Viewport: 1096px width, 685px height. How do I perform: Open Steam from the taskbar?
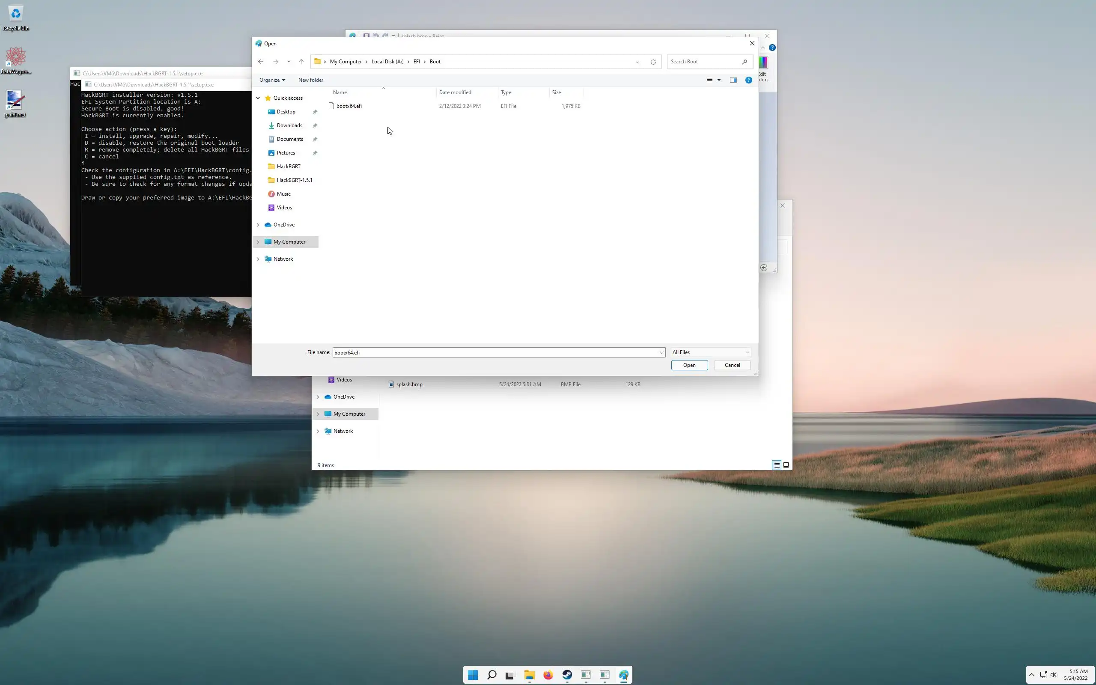click(x=567, y=675)
